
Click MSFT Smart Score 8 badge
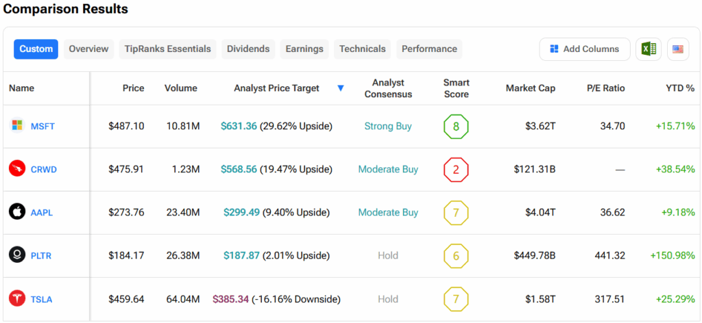[456, 127]
